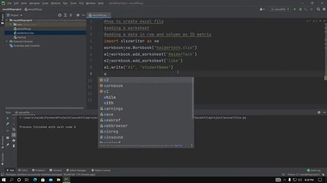Open the Problems tool window
The height and width of the screenshot is (183, 327).
coord(39,170)
